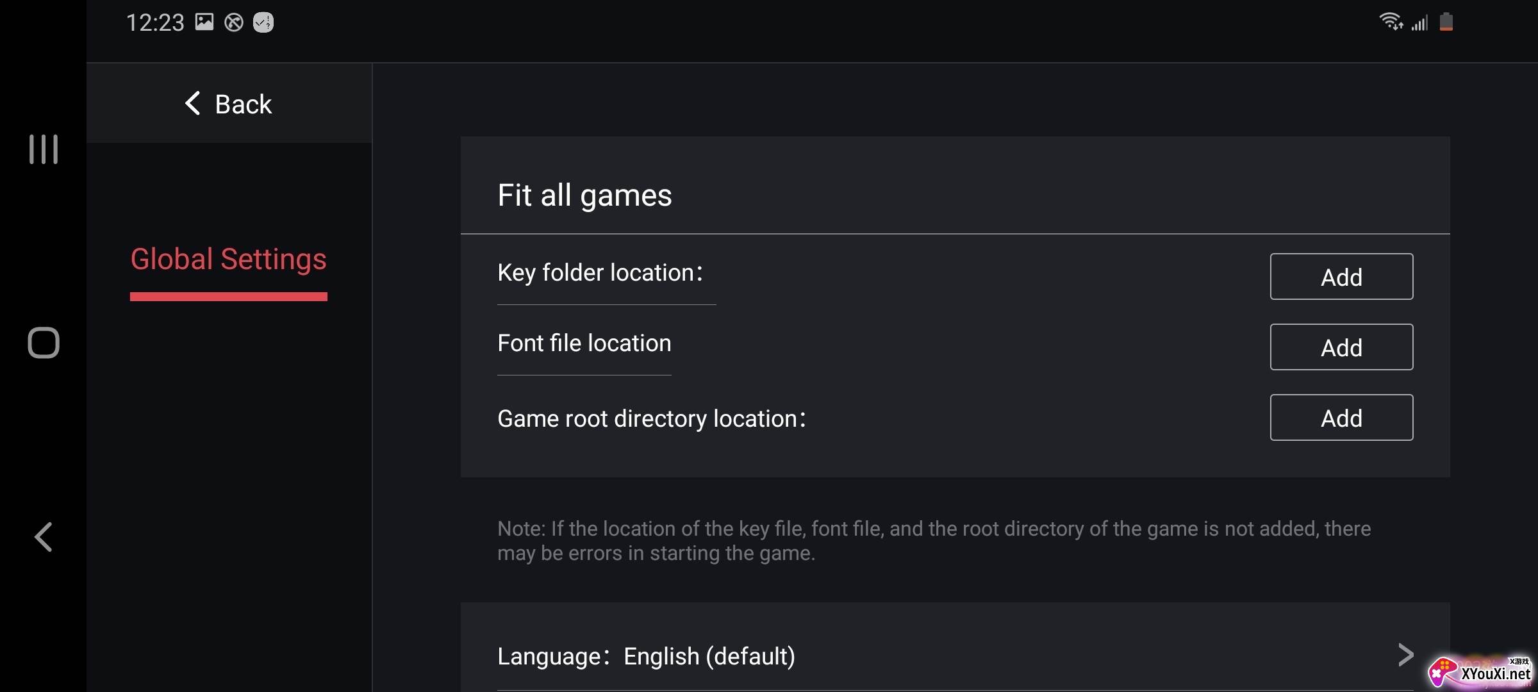This screenshot has width=1538, height=692.
Task: Tap the Wi-Fi status icon
Action: tap(1390, 22)
